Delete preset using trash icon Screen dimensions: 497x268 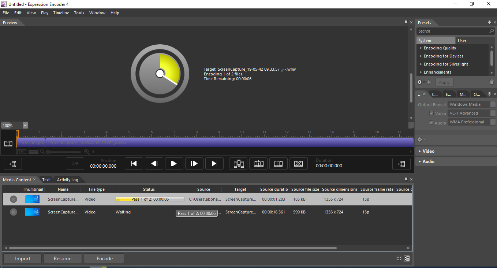492,82
